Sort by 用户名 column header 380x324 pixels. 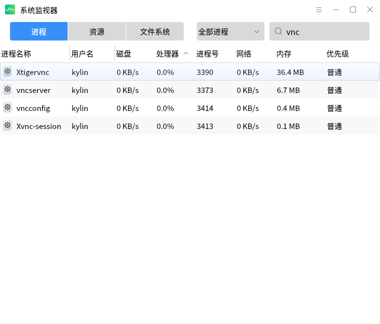[x=82, y=53]
